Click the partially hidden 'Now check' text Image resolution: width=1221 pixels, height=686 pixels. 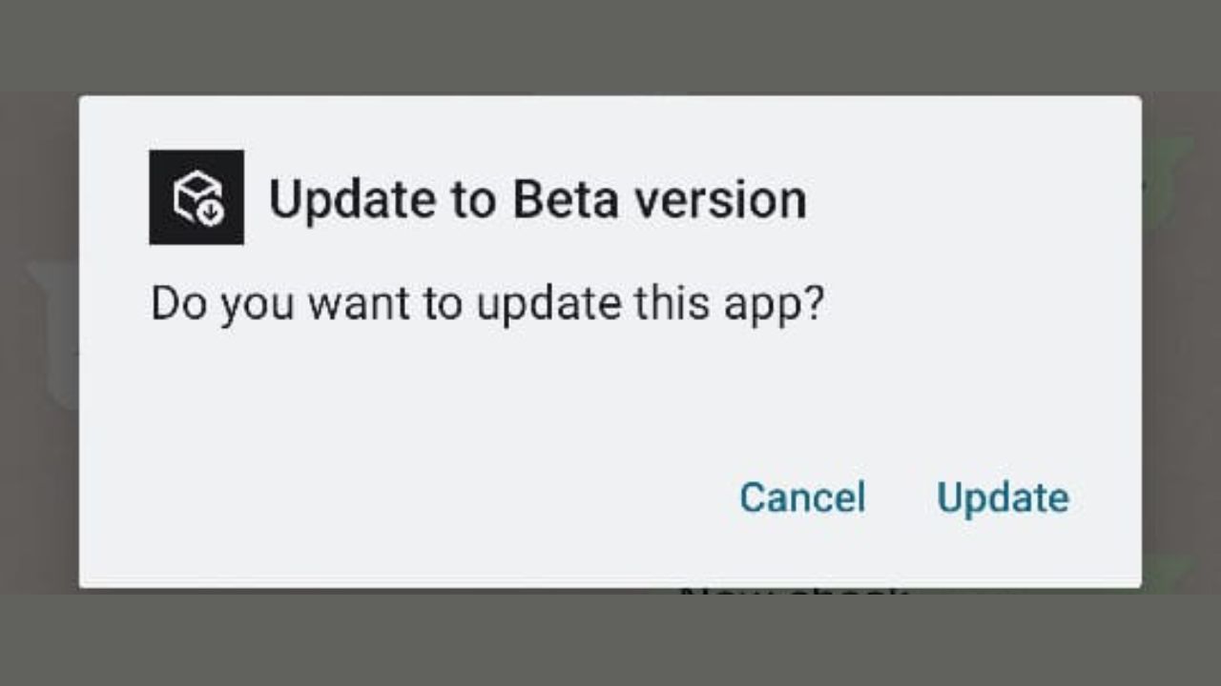pyautogui.click(x=794, y=594)
